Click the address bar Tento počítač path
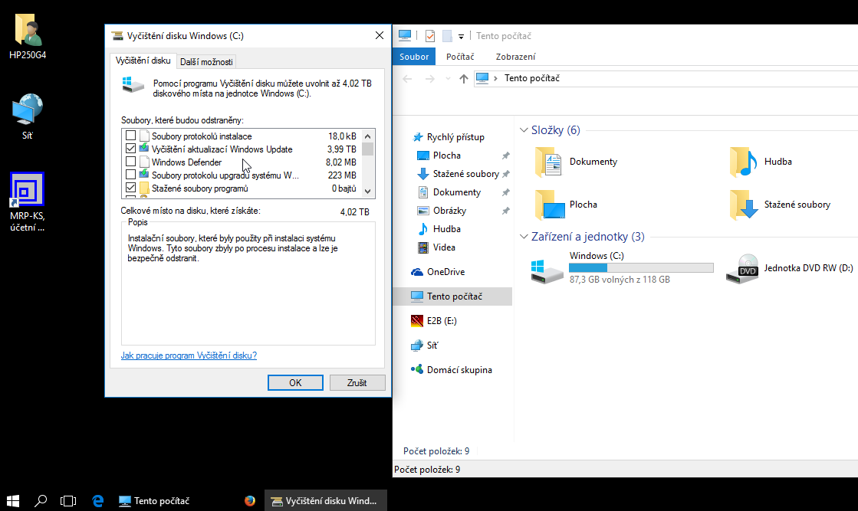 pos(532,78)
